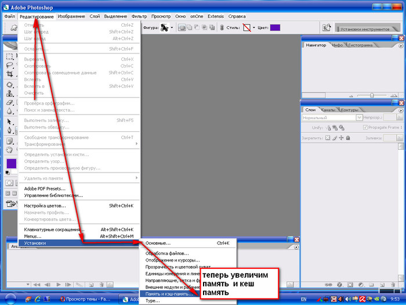Select the Lasso tool
The height and width of the screenshot is (305, 406).
click(x=10, y=65)
